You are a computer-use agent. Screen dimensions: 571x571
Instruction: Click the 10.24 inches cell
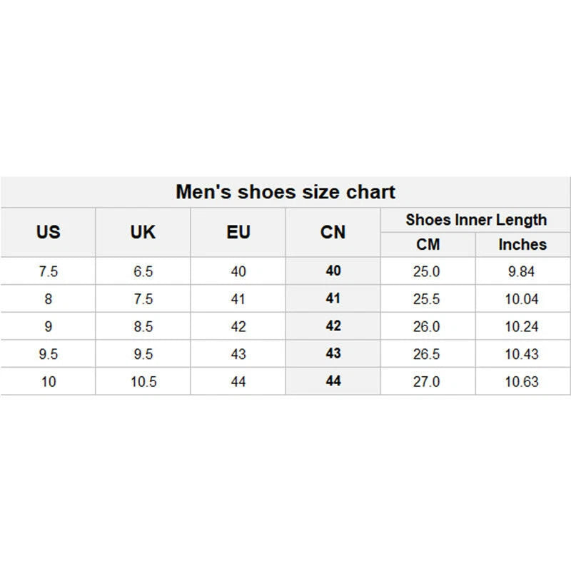pos(522,326)
